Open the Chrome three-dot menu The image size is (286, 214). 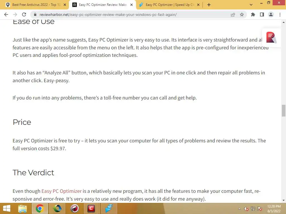coord(280,14)
